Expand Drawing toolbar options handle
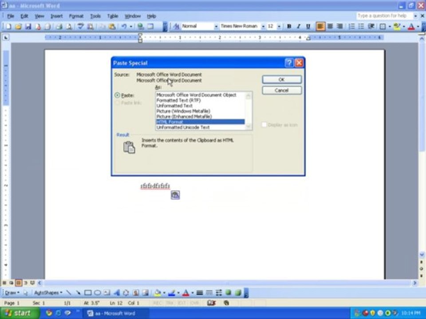 point(246,293)
